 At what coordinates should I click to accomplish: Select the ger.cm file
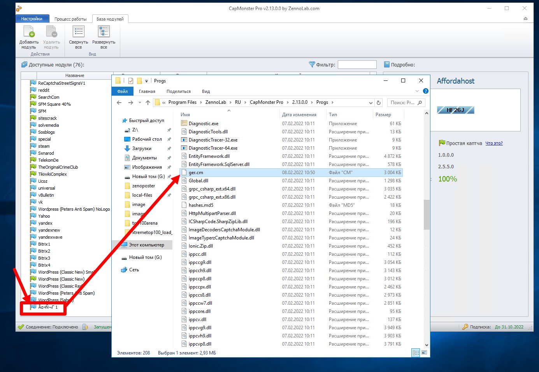coord(291,173)
